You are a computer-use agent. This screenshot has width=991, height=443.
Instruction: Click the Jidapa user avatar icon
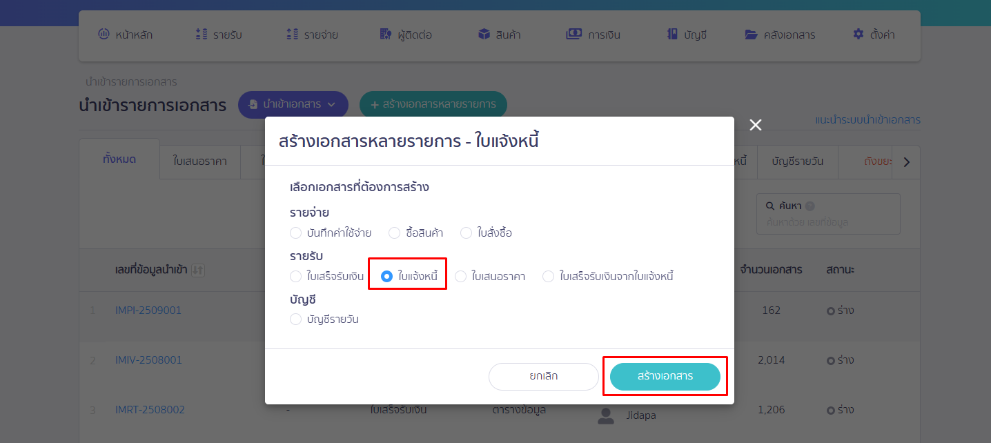(x=606, y=415)
